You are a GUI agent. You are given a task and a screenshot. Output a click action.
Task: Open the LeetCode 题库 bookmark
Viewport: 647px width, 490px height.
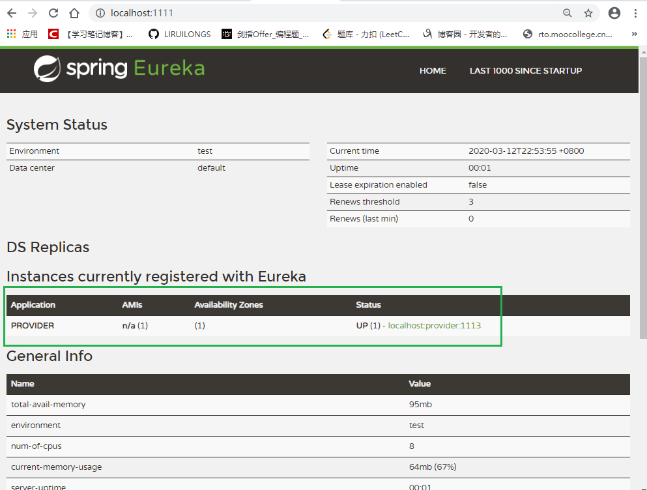pos(366,34)
